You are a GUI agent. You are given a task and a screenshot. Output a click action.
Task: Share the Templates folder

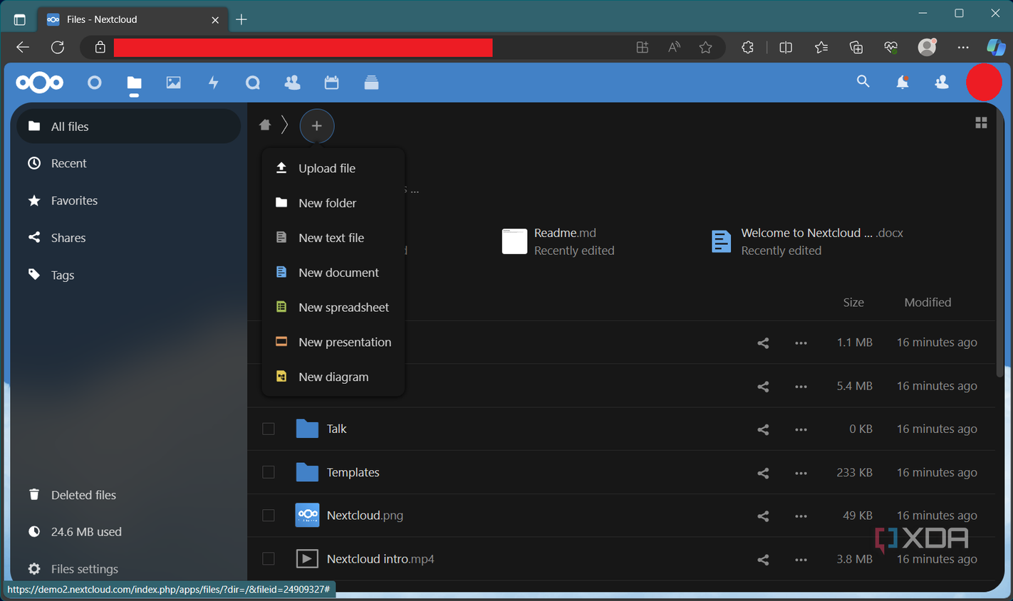coord(763,473)
